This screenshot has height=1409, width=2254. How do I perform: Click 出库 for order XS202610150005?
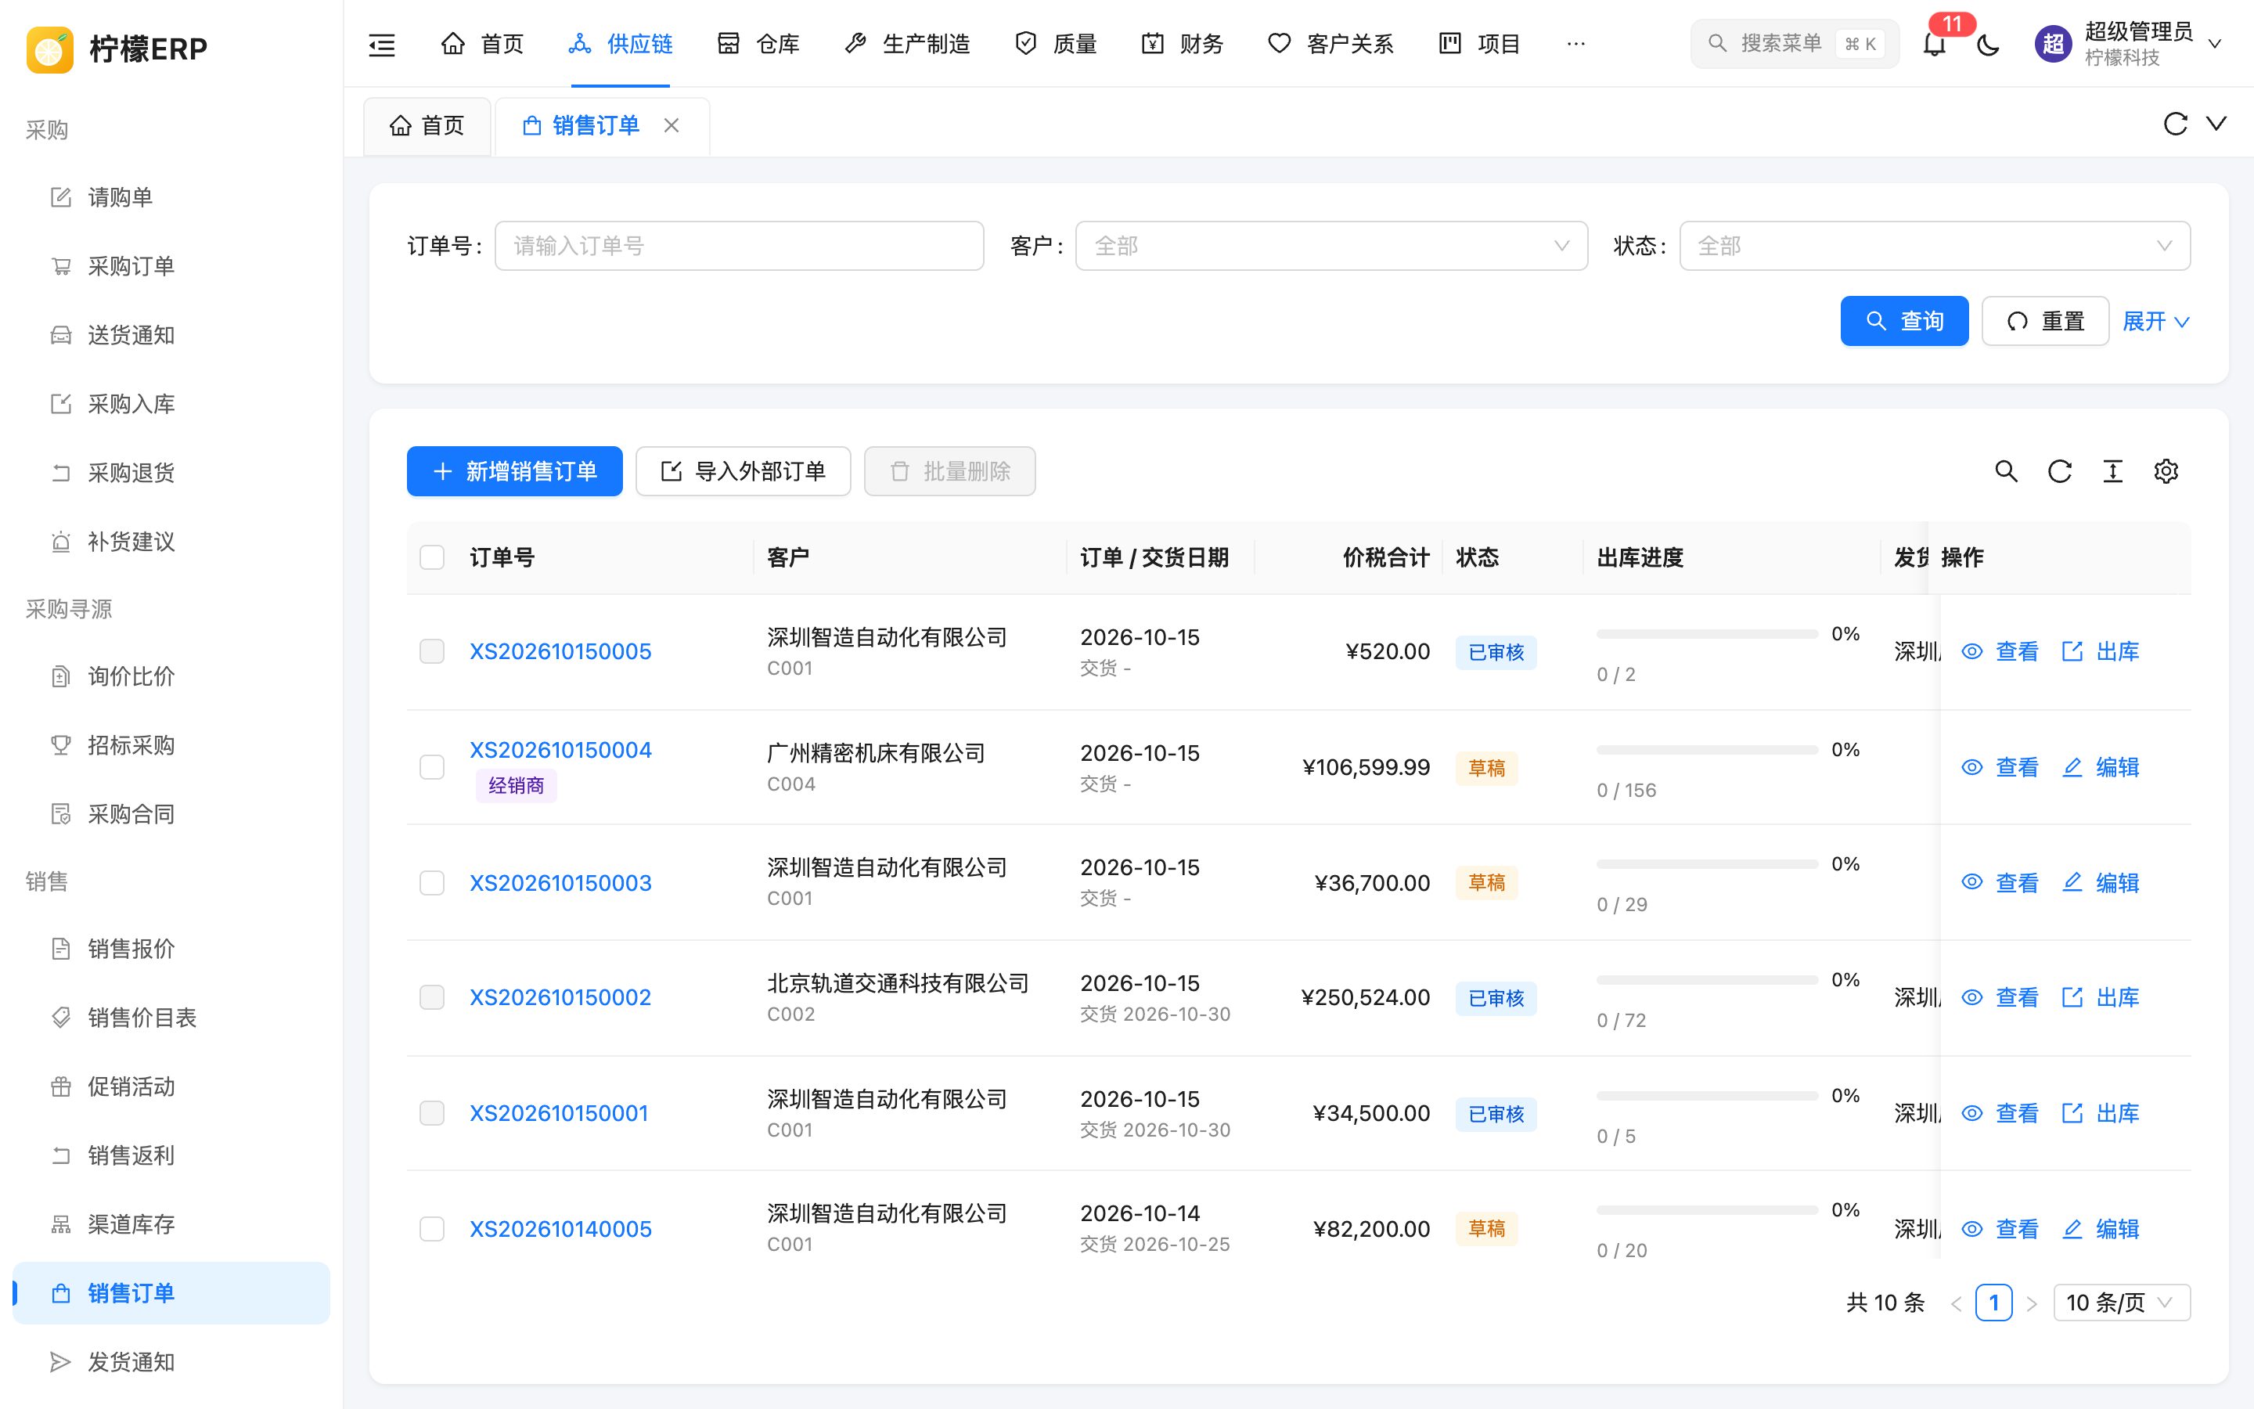pyautogui.click(x=2101, y=651)
